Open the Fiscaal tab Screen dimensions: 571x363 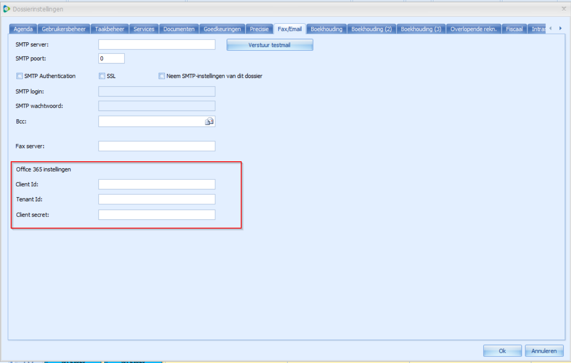click(515, 29)
